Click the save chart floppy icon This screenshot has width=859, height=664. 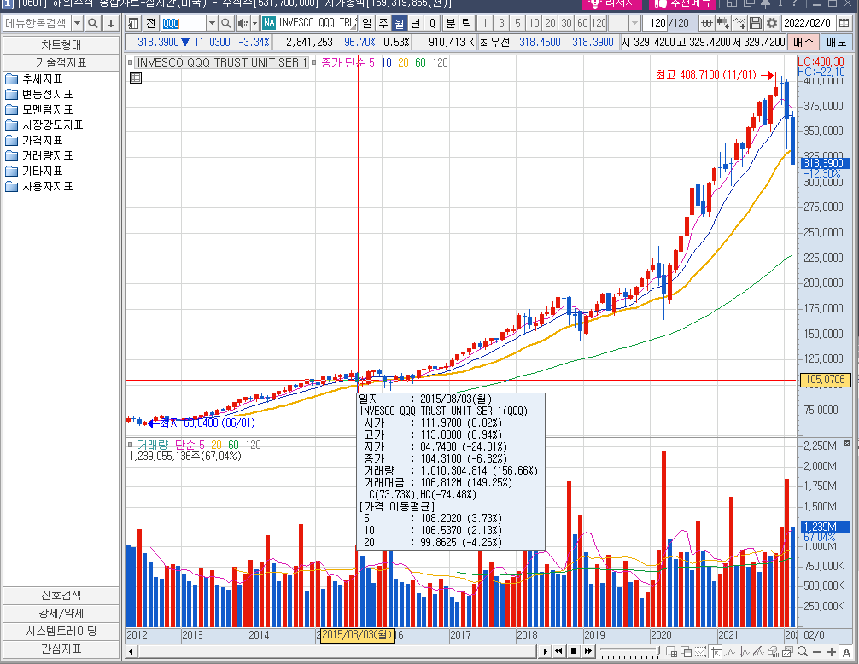pos(756,24)
